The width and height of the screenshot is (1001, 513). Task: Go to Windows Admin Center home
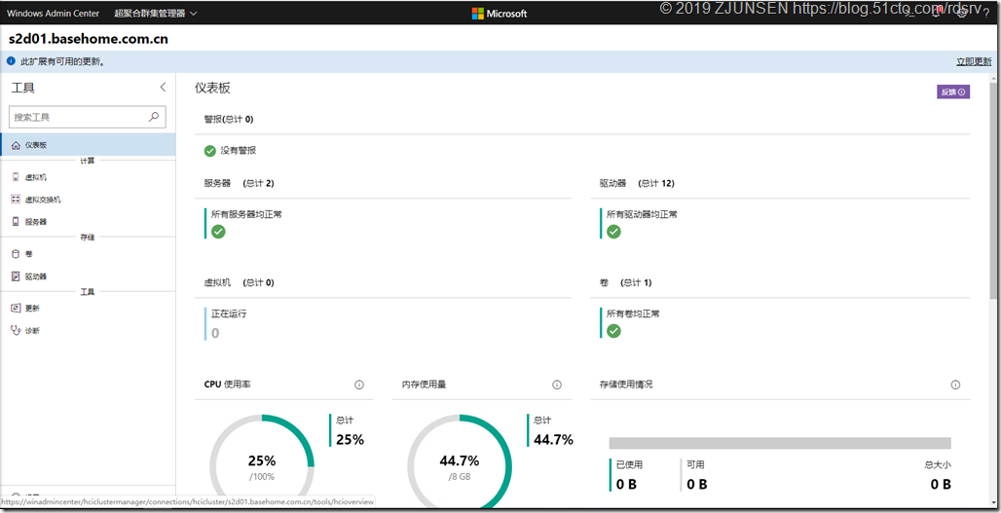click(53, 13)
